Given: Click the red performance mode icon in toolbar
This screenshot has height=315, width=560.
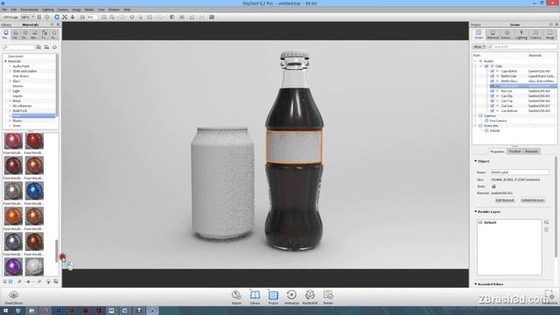Looking at the screenshot, I should click(46, 17).
